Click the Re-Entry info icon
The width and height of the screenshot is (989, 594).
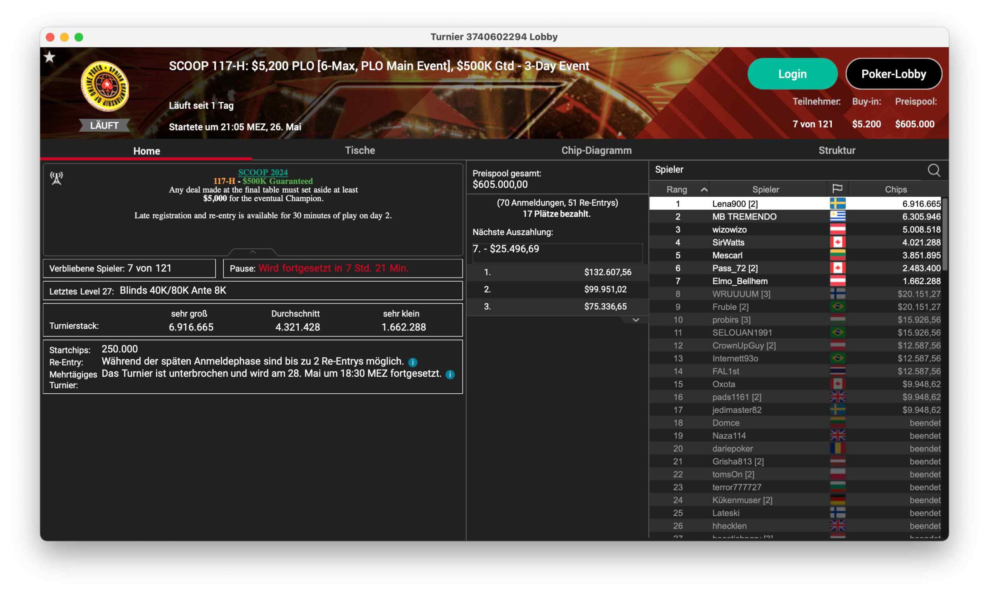pyautogui.click(x=413, y=362)
